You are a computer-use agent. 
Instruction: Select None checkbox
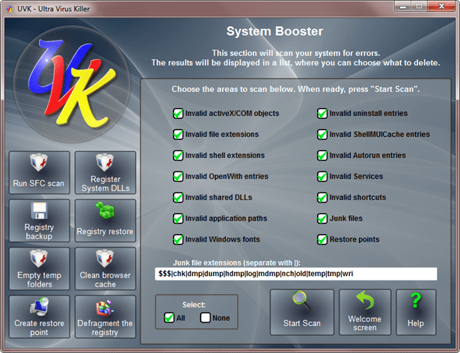tap(205, 318)
